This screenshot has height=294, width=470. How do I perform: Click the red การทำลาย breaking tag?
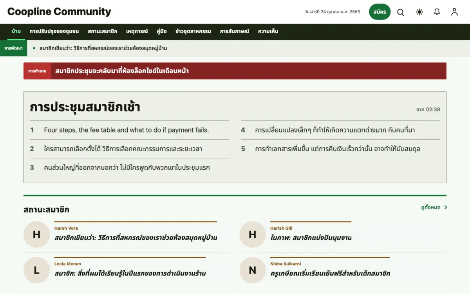pyautogui.click(x=37, y=71)
